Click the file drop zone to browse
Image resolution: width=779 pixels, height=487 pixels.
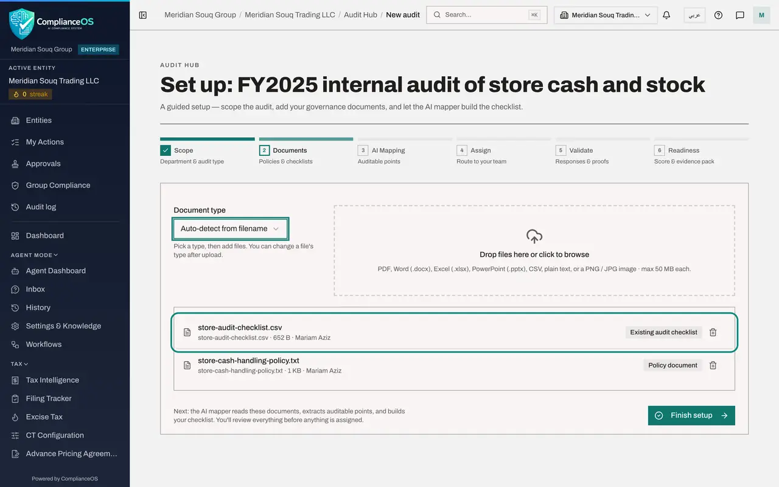(x=534, y=251)
